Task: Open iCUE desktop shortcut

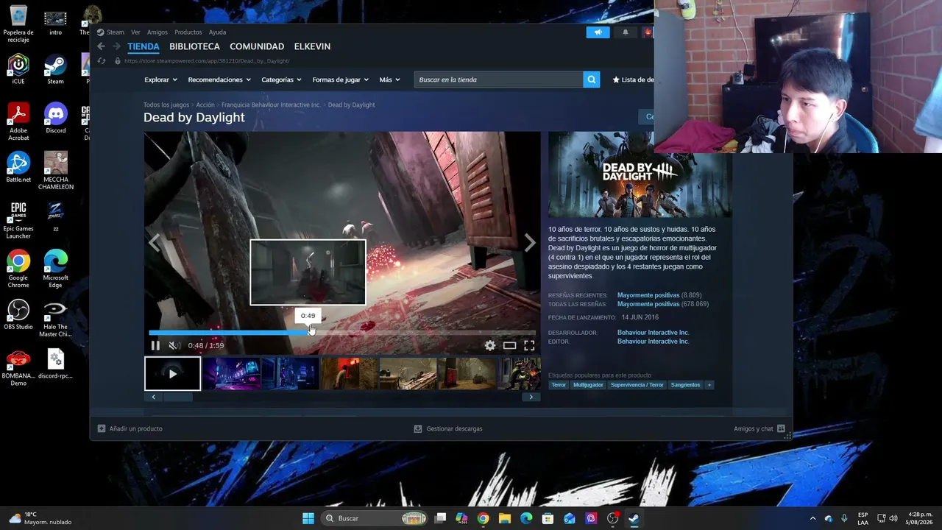Action: pos(18,70)
